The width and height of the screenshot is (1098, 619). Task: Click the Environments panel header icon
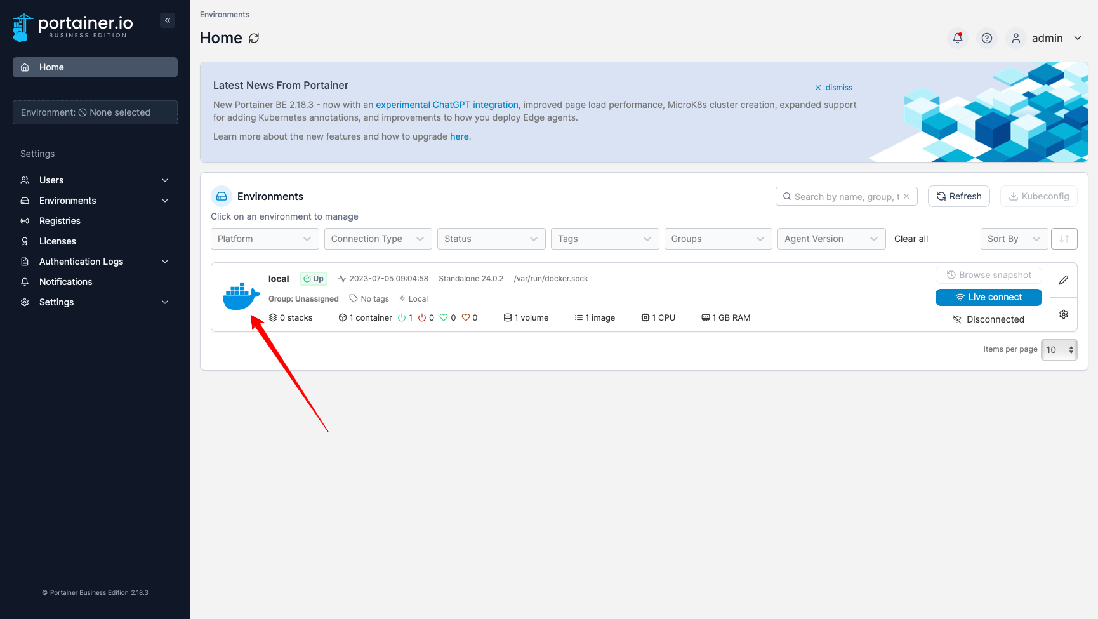222,196
